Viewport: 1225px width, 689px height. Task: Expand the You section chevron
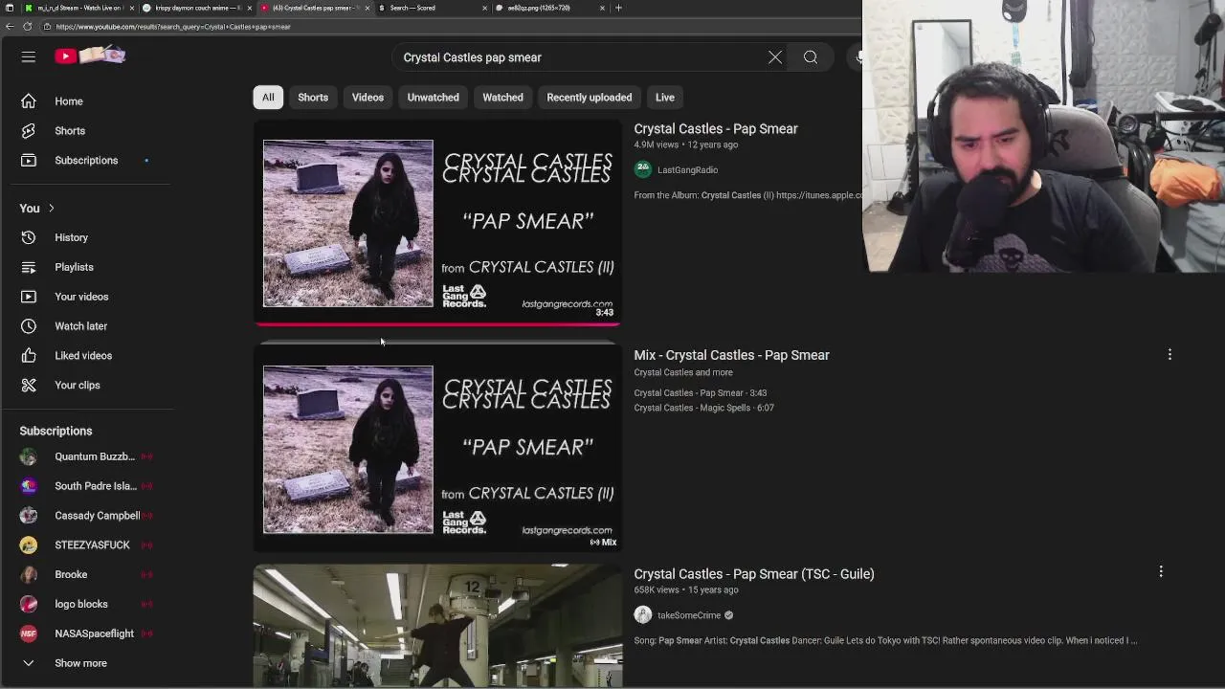pyautogui.click(x=52, y=209)
